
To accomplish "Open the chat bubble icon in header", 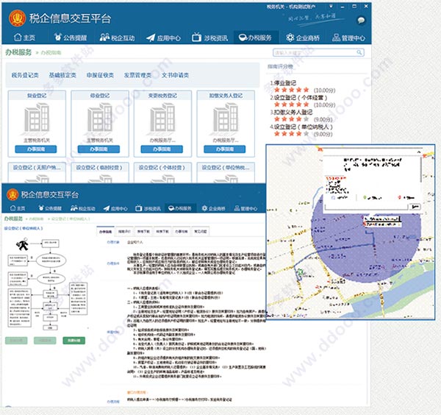I will point(361,21).
